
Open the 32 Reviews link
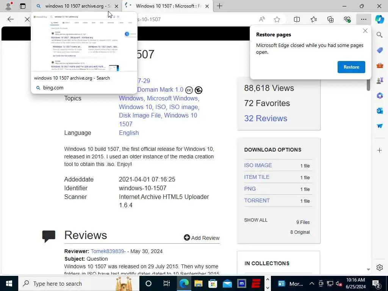click(266, 118)
